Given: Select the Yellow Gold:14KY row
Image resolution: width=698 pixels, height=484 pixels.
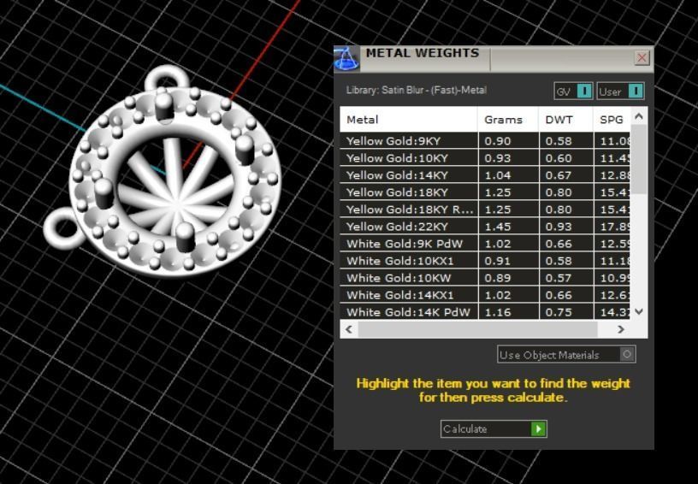Looking at the screenshot, I should tap(485, 175).
